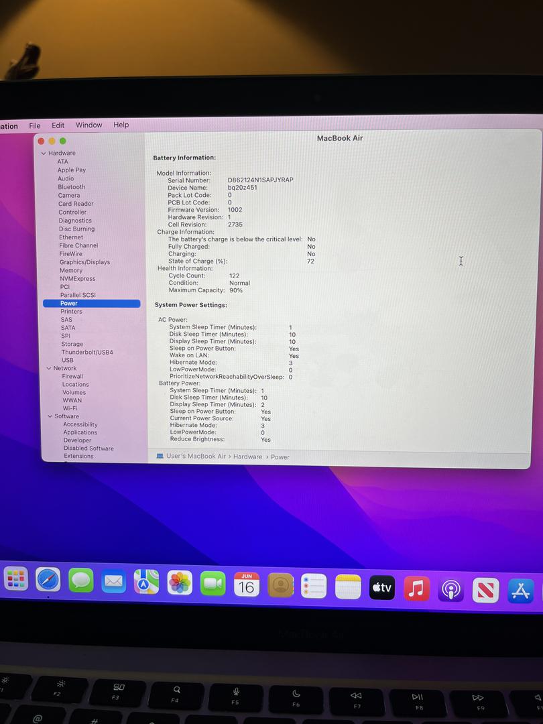The image size is (543, 724).
Task: Select Diagnostics in sidebar
Action: [75, 221]
